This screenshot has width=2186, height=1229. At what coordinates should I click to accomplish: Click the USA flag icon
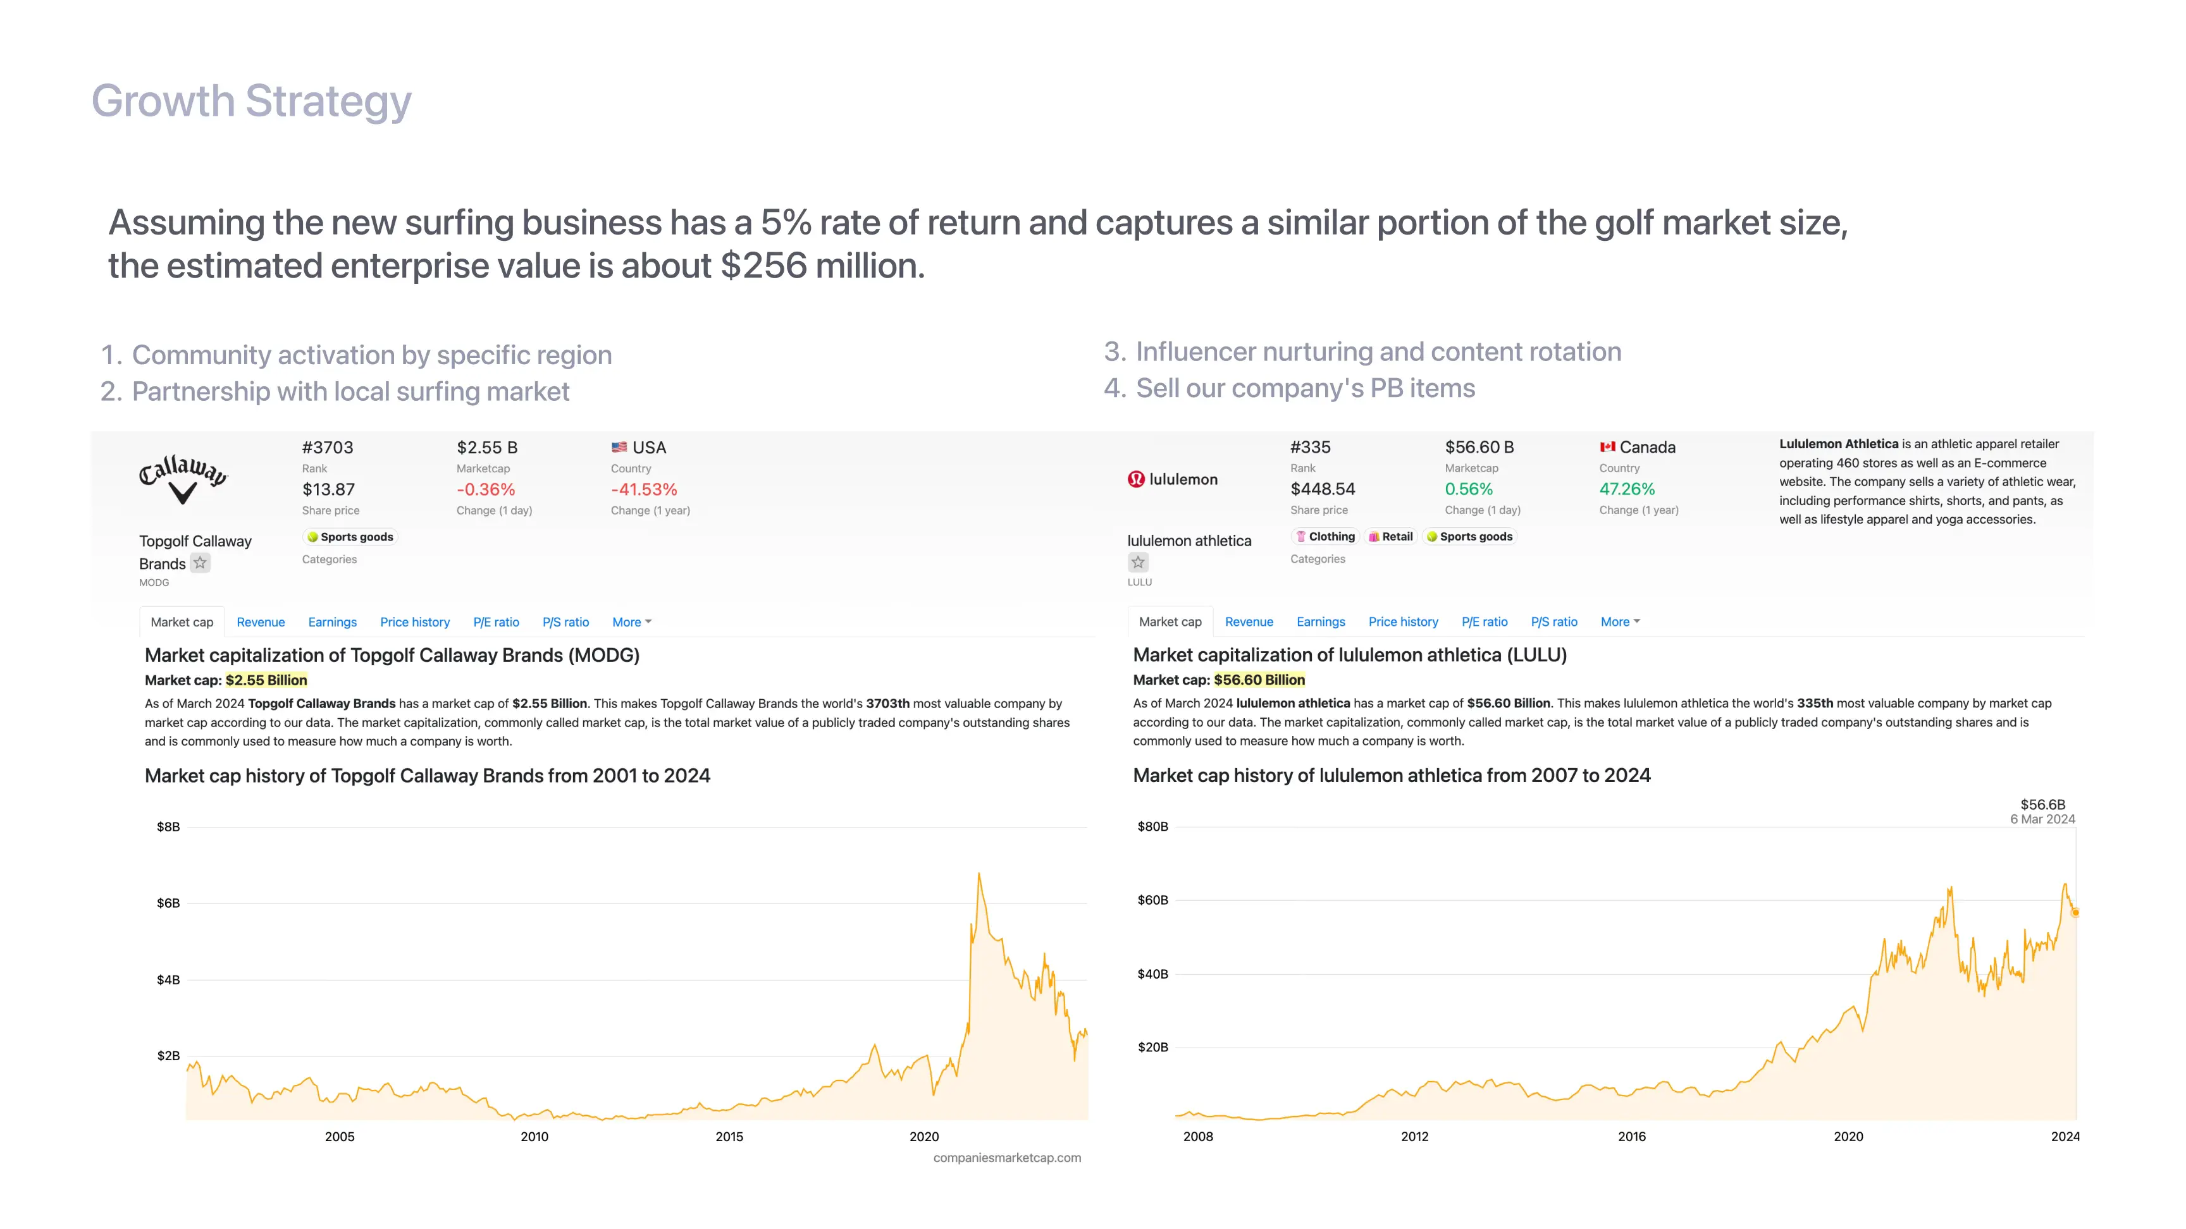click(619, 447)
